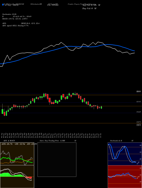Screen dimensions: 142x188
Task: Click the 'ADX & MACD' panel title
Action: click(x=9, y=141)
